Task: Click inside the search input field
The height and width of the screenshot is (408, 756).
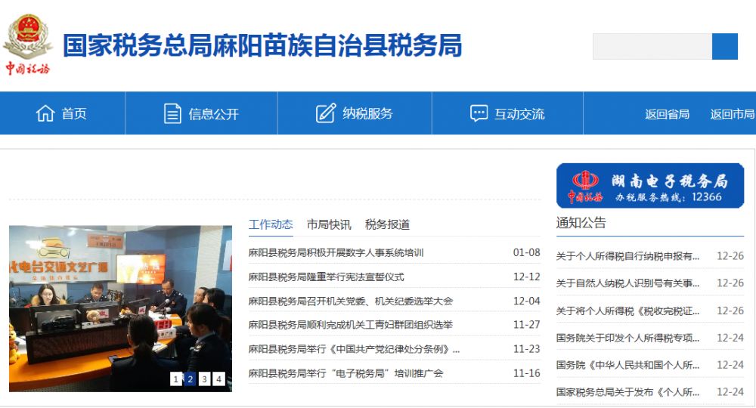Action: 652,47
